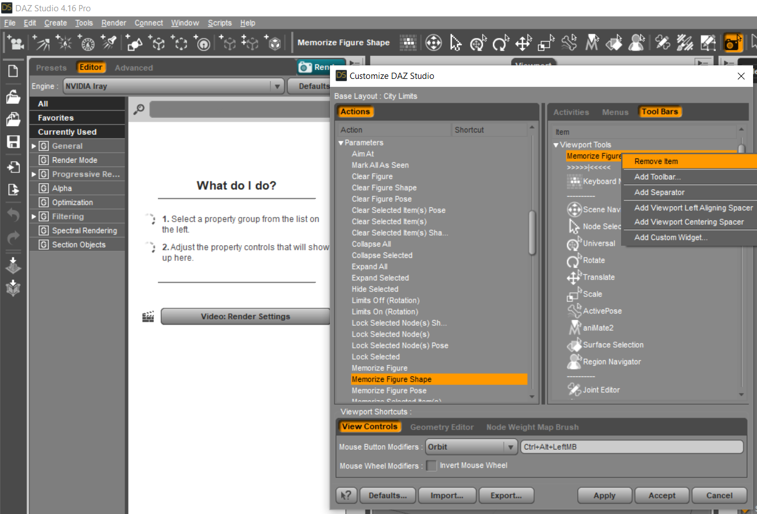Click the search magnifier icon in Render Settings
The width and height of the screenshot is (757, 514).
click(x=139, y=109)
